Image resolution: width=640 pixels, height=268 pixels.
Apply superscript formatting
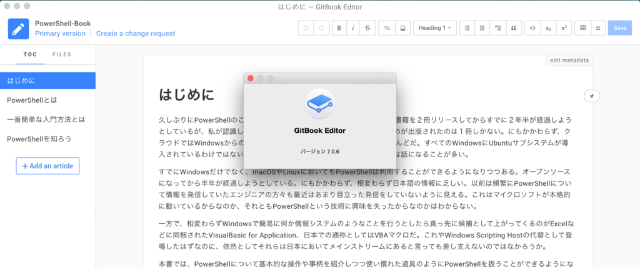click(564, 28)
